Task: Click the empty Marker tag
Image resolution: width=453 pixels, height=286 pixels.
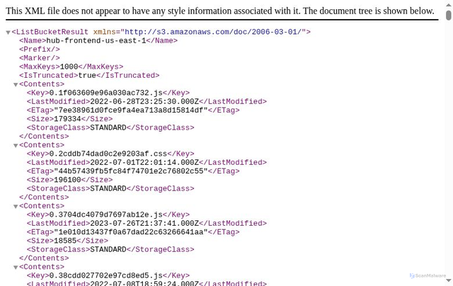Action: (x=40, y=58)
